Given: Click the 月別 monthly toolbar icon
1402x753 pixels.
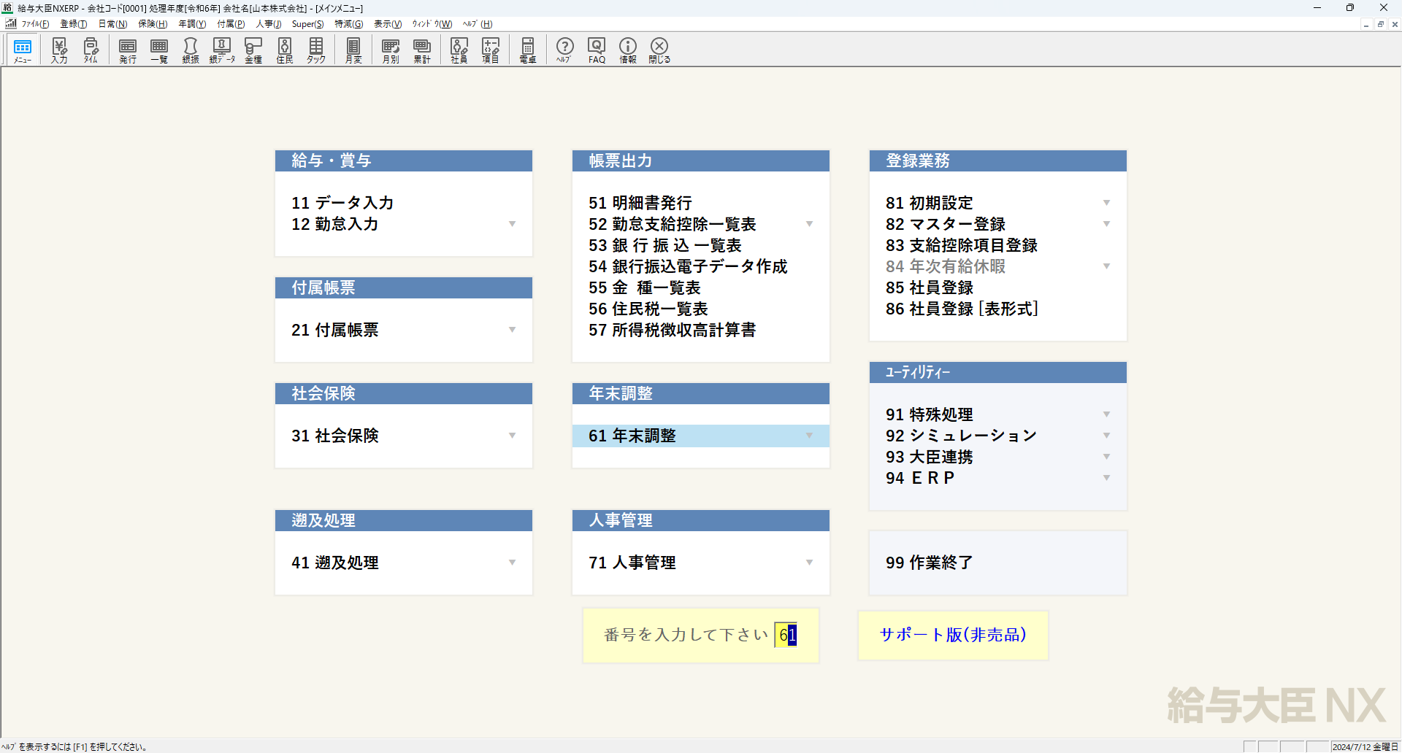Looking at the screenshot, I should click(391, 50).
